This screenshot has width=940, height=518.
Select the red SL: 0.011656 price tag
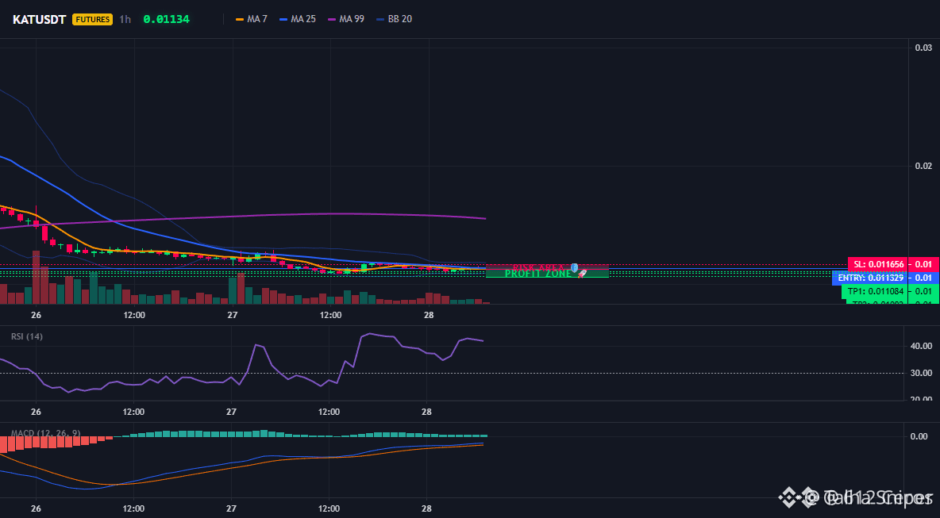pyautogui.click(x=877, y=264)
